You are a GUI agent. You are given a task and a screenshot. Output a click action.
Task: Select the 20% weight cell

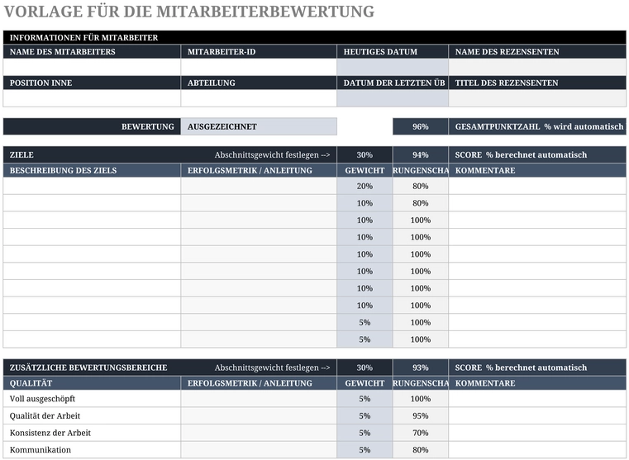(365, 186)
